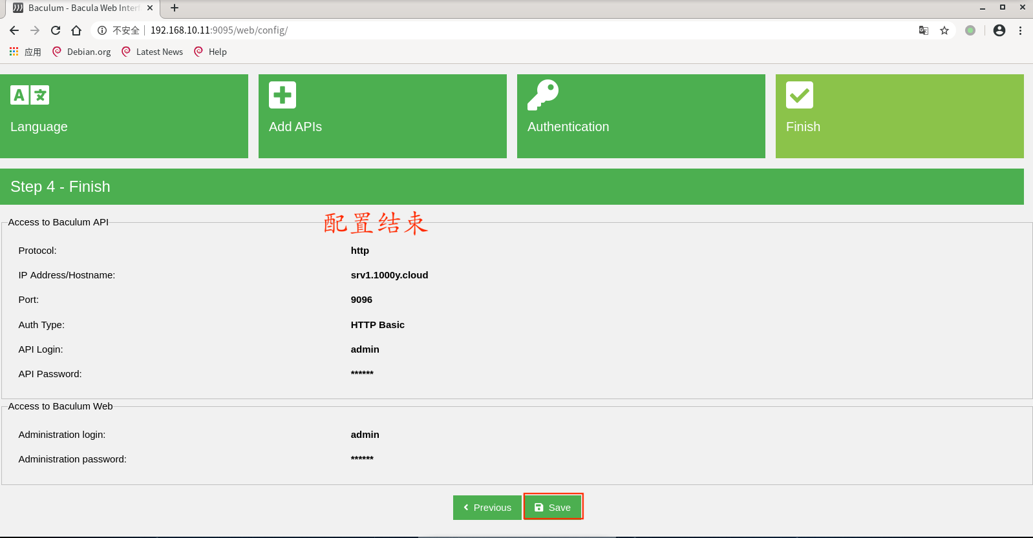Open a new browser tab
The image size is (1033, 538).
(175, 8)
